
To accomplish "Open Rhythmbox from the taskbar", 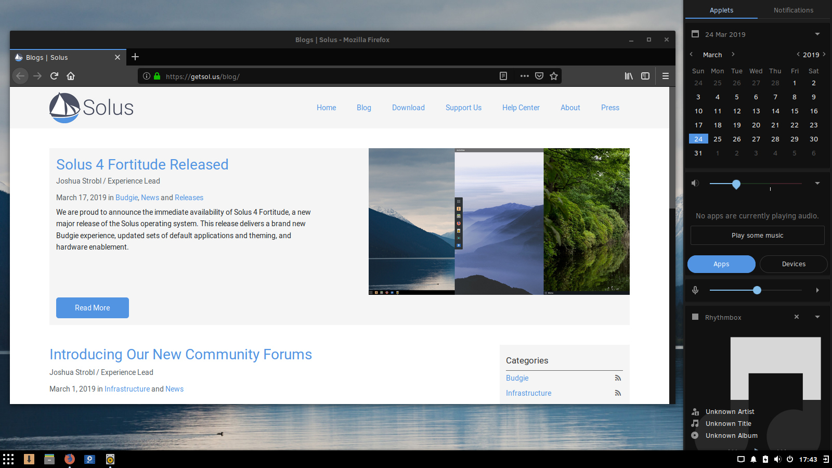I will coord(110,459).
